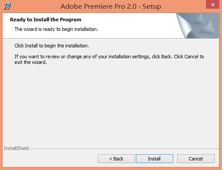Click the divider line beside InstallShield
The image size is (222, 170).
point(125,149)
